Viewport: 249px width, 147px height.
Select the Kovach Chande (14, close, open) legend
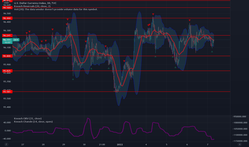tap(33, 122)
